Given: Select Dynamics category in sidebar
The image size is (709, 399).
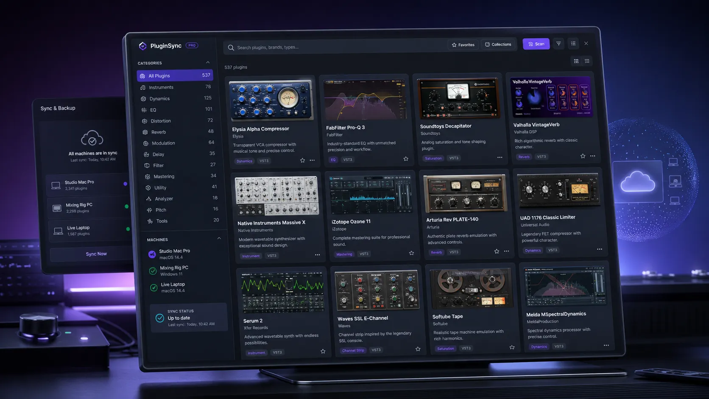Looking at the screenshot, I should coord(176,98).
